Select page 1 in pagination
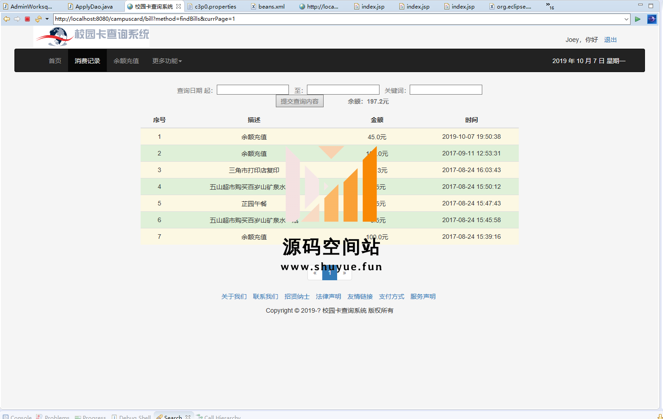 coord(329,273)
